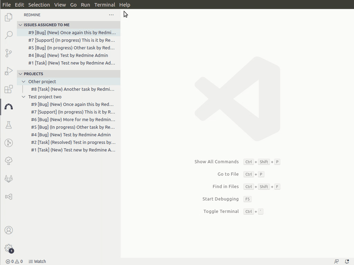Select assigned issue #9 Once again this
Image resolution: width=354 pixels, height=265 pixels.
69,32
